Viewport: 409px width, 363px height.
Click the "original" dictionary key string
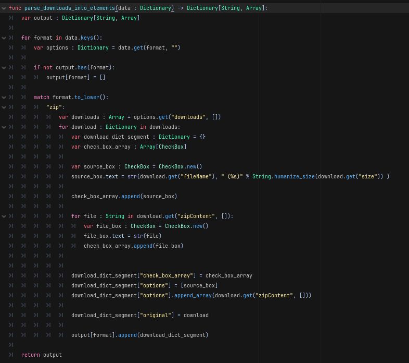156,316
